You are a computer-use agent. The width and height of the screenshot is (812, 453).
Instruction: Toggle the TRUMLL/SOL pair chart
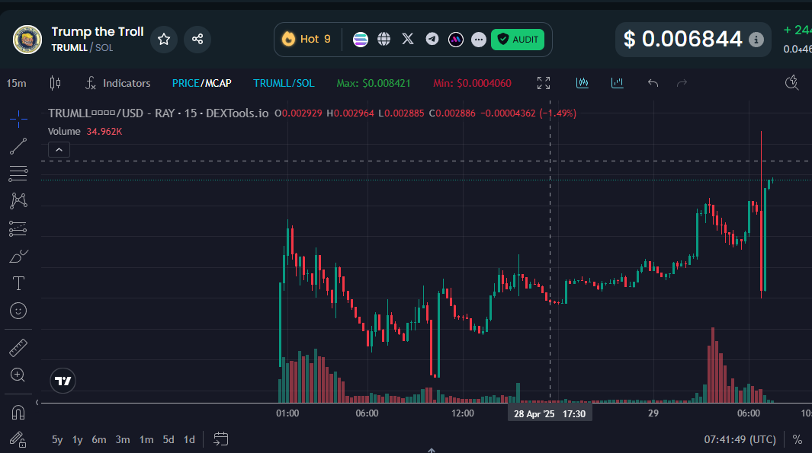click(284, 83)
